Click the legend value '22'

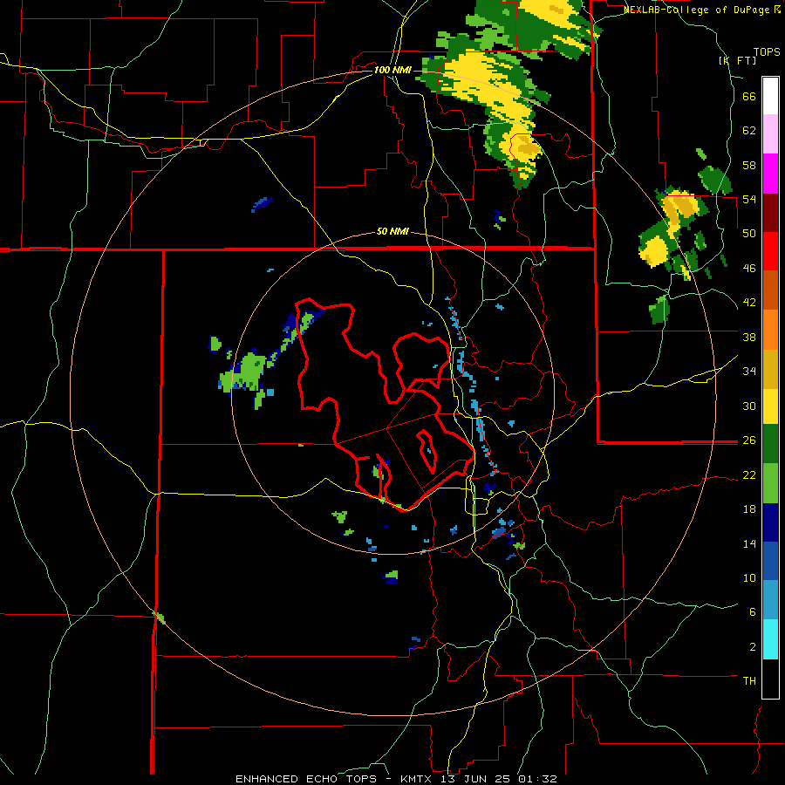(x=749, y=474)
